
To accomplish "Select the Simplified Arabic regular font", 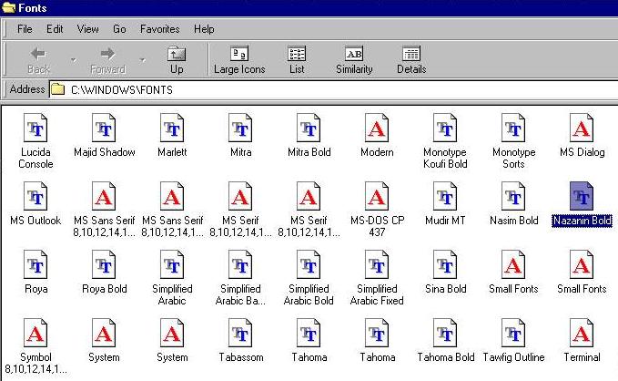I will point(172,278).
